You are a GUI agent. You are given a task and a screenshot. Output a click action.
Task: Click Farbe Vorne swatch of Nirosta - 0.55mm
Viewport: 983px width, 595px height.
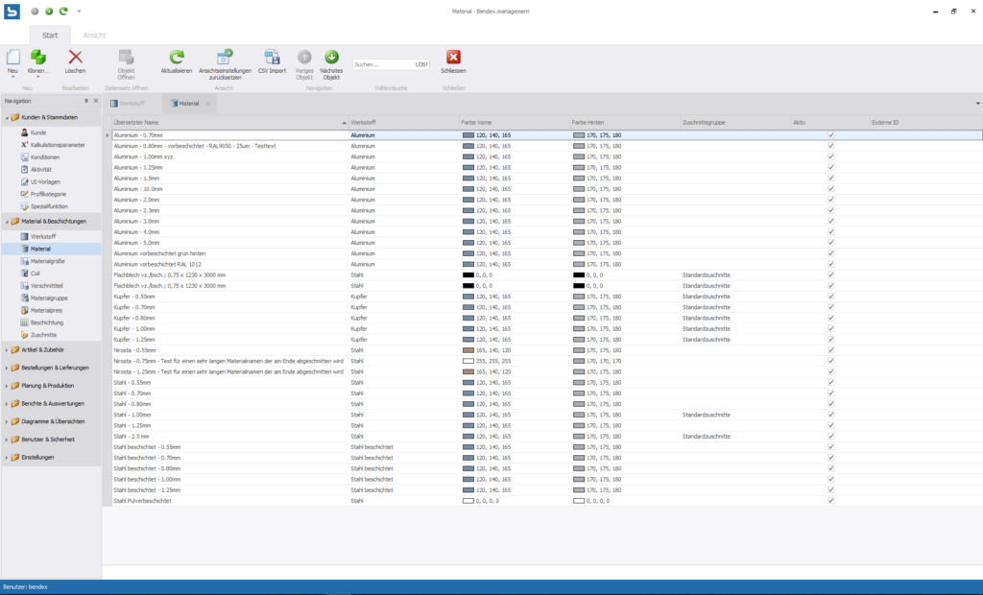pyautogui.click(x=468, y=350)
